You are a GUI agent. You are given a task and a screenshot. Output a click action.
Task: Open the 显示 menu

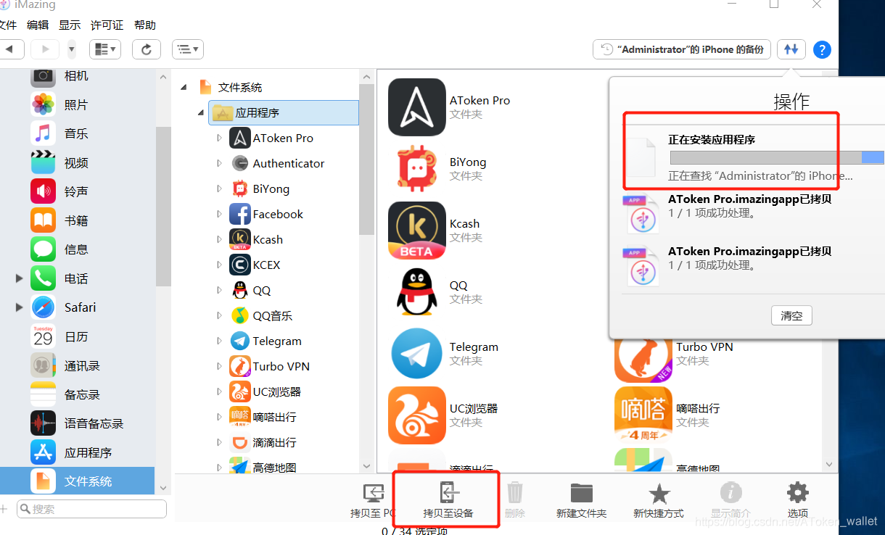tap(70, 25)
